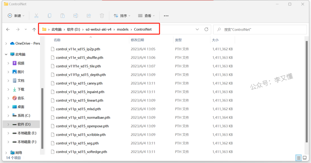311x163 pixels.
Task: Select file control_v11p_sd15_scribble.pth
Action: tap(81, 134)
